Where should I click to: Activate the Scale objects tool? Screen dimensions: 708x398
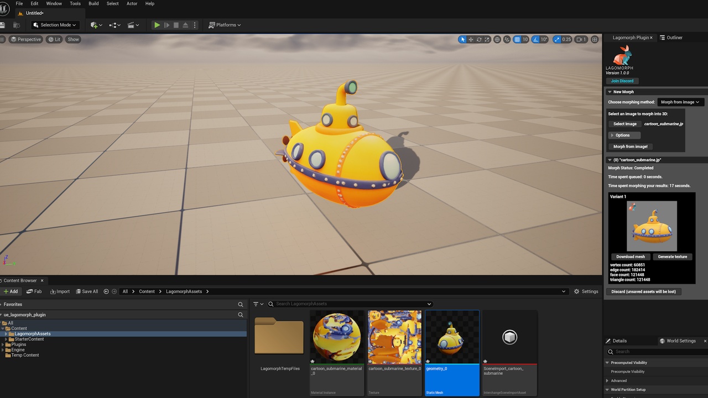pyautogui.click(x=487, y=39)
